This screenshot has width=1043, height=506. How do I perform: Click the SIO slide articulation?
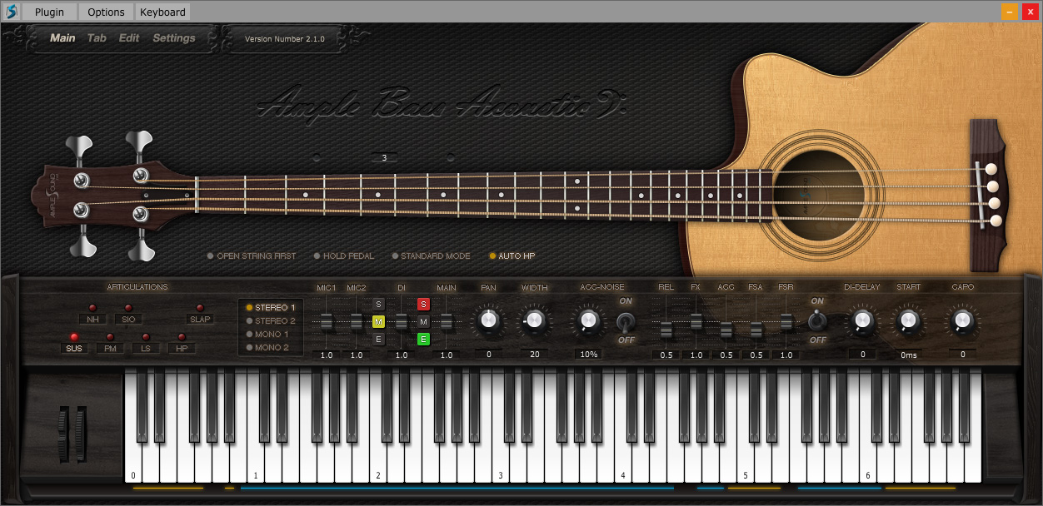point(128,319)
